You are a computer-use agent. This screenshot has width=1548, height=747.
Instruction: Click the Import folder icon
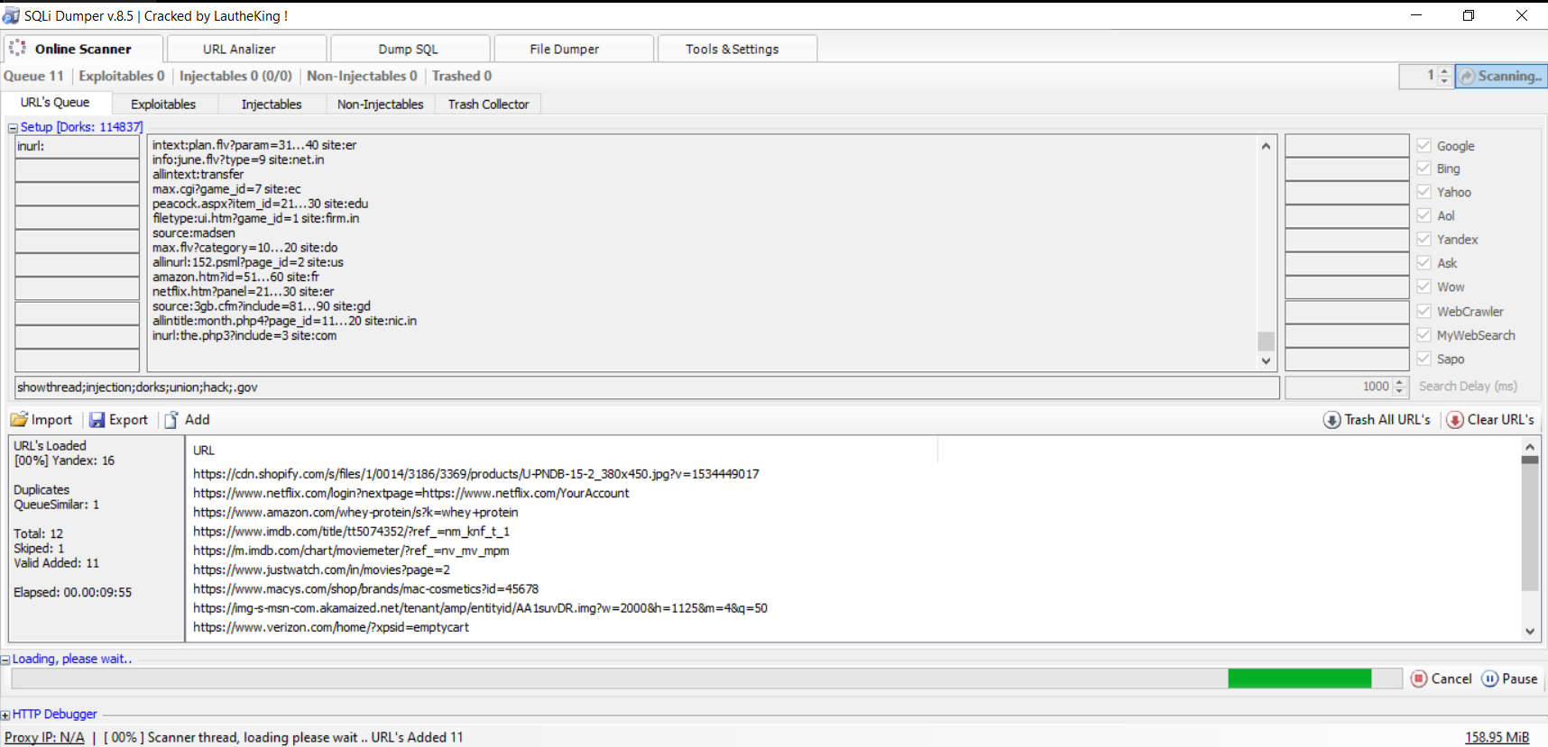[x=19, y=420]
